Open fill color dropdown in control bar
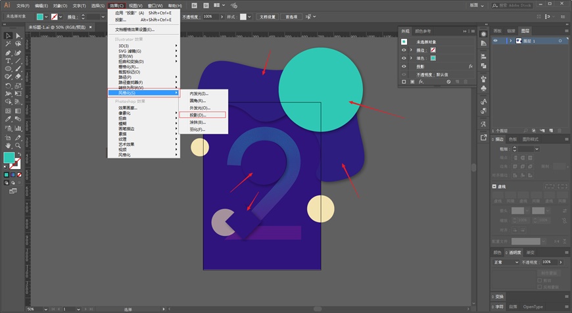The image size is (572, 313). point(46,17)
